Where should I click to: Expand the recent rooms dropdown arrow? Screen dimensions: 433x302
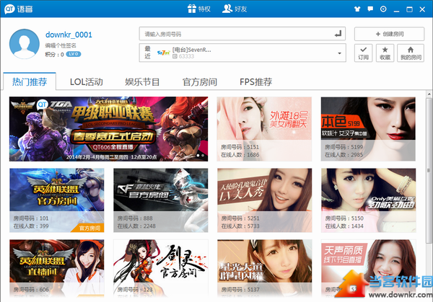[x=339, y=53]
